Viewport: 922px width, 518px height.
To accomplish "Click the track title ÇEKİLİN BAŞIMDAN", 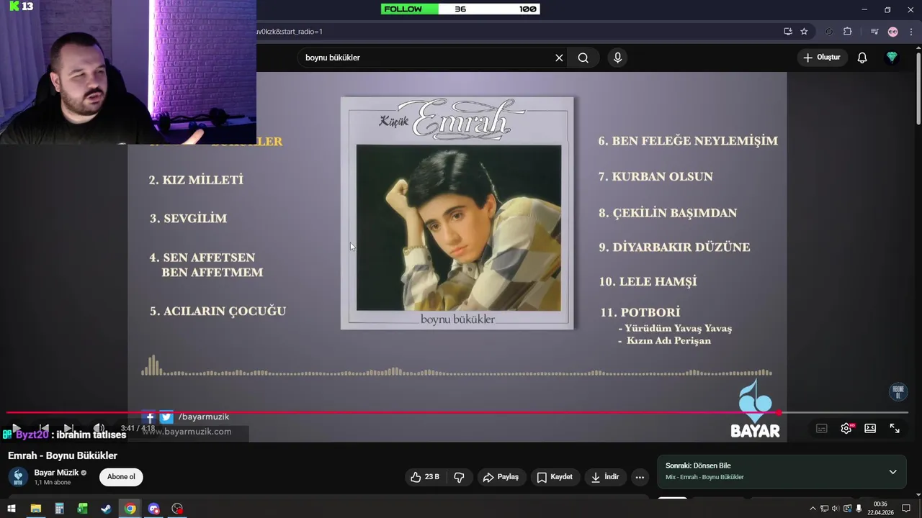I will click(x=674, y=213).
